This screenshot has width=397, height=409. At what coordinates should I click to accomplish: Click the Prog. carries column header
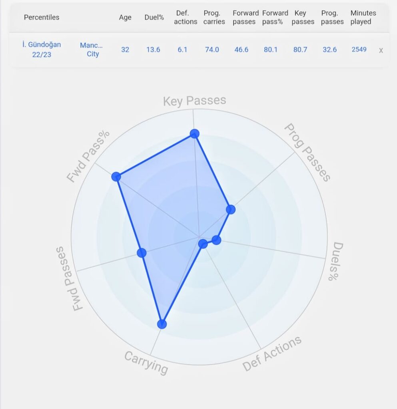(x=214, y=18)
